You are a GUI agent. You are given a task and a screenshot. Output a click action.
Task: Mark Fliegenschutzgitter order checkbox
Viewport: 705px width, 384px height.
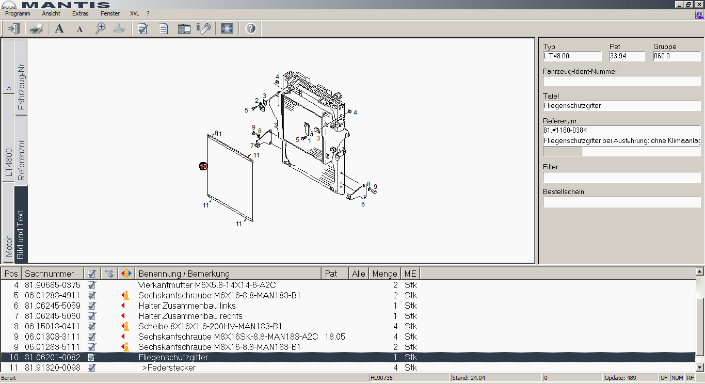coord(92,357)
